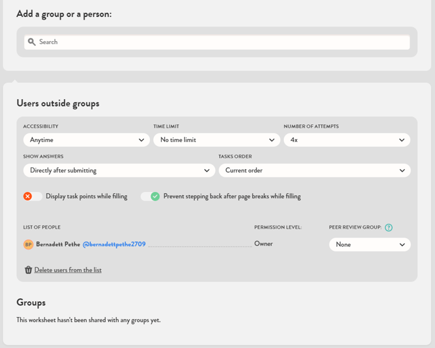Click the trash icon for deleting users
This screenshot has height=348, width=435.
coord(28,270)
